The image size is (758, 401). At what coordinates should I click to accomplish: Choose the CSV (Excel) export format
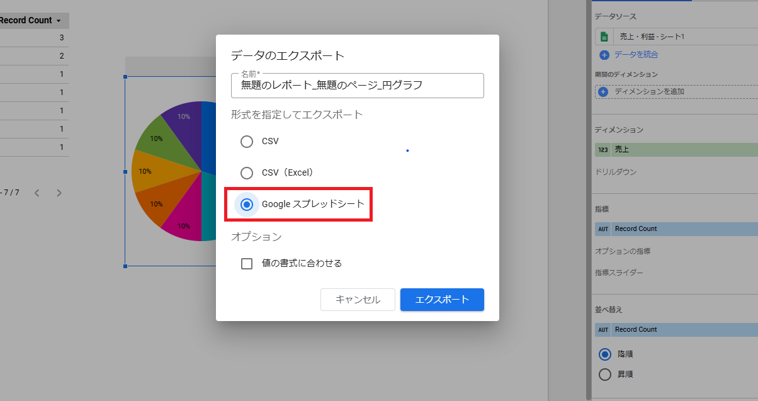tap(247, 172)
